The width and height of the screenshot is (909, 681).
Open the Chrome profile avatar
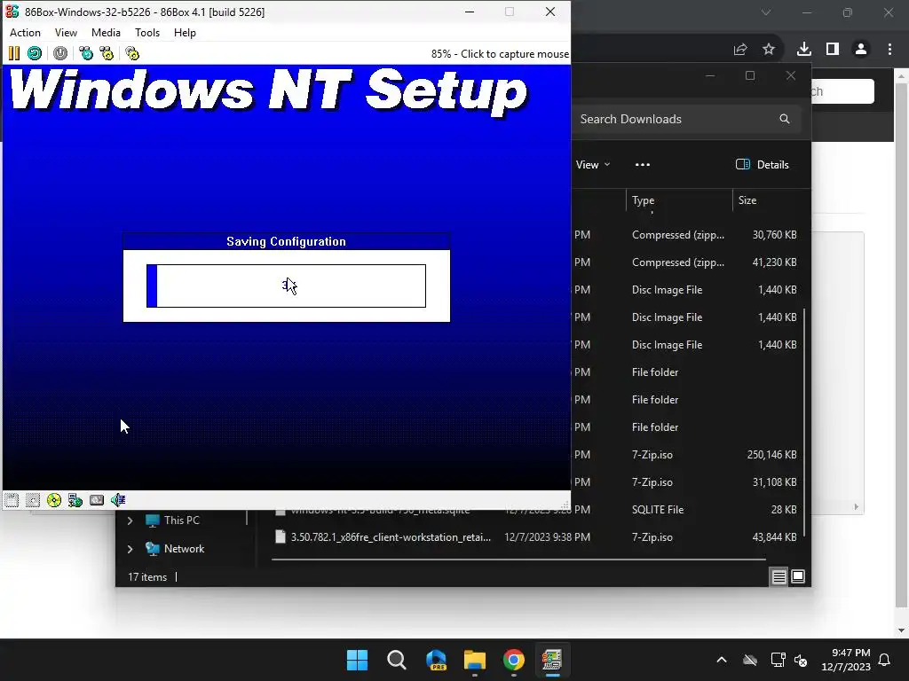click(x=861, y=50)
